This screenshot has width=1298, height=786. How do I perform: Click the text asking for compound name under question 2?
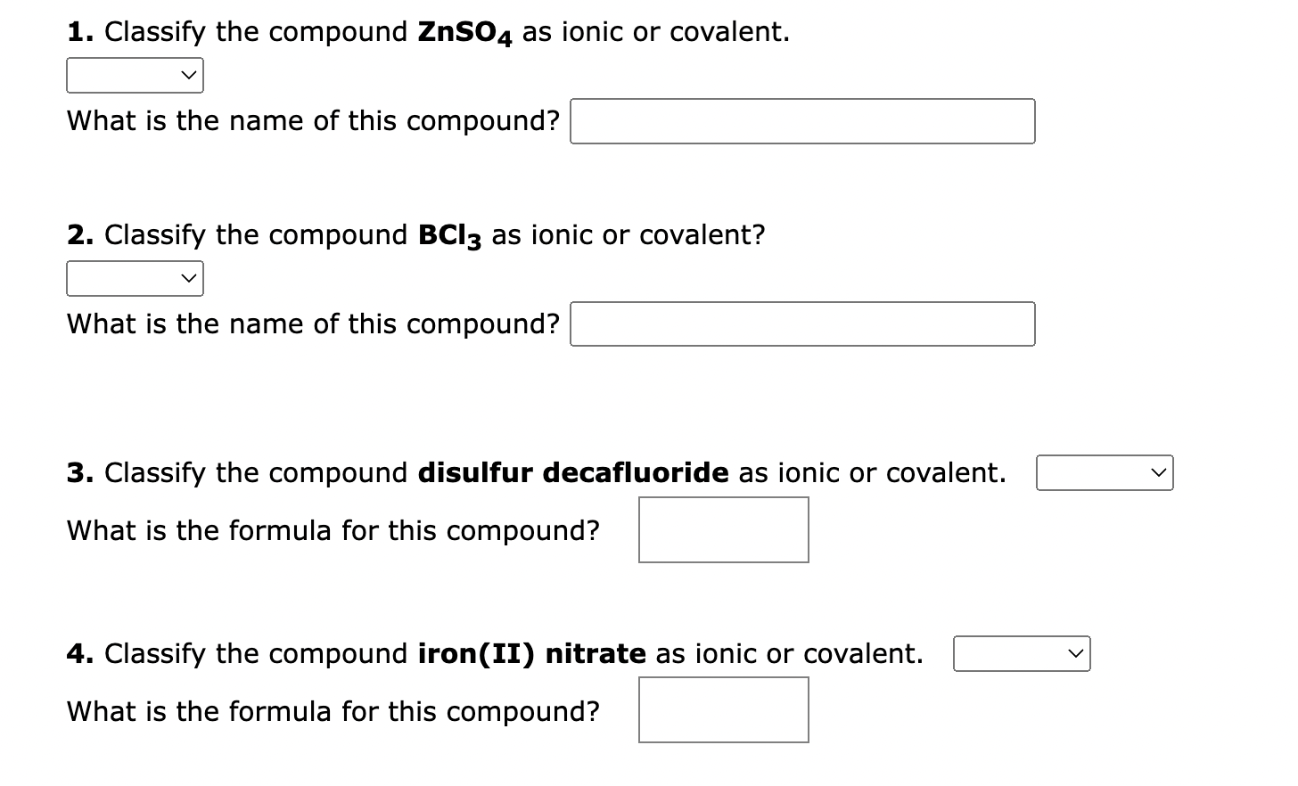[x=312, y=323]
